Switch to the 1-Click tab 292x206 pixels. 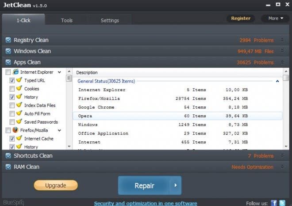tap(23, 20)
